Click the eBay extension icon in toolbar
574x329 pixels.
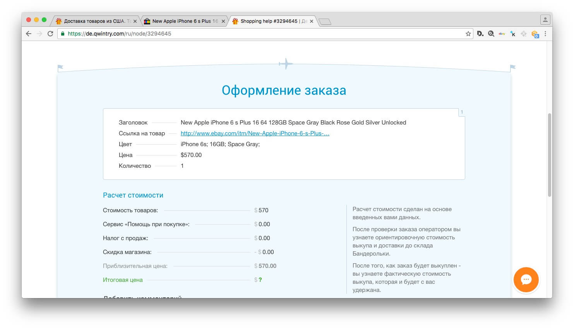(x=502, y=34)
